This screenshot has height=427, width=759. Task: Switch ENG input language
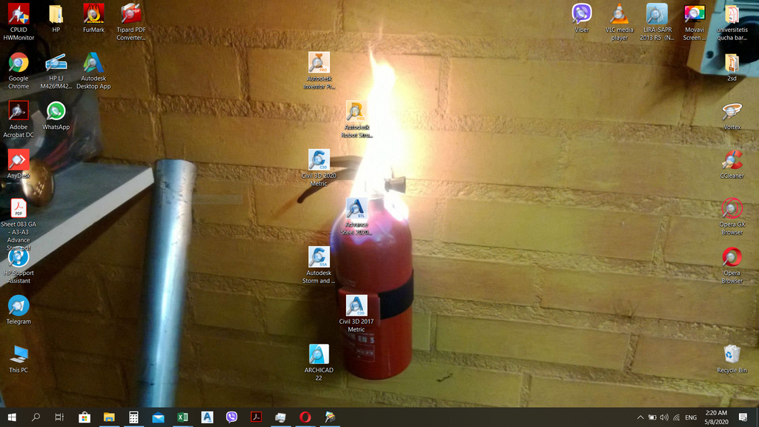point(691,417)
